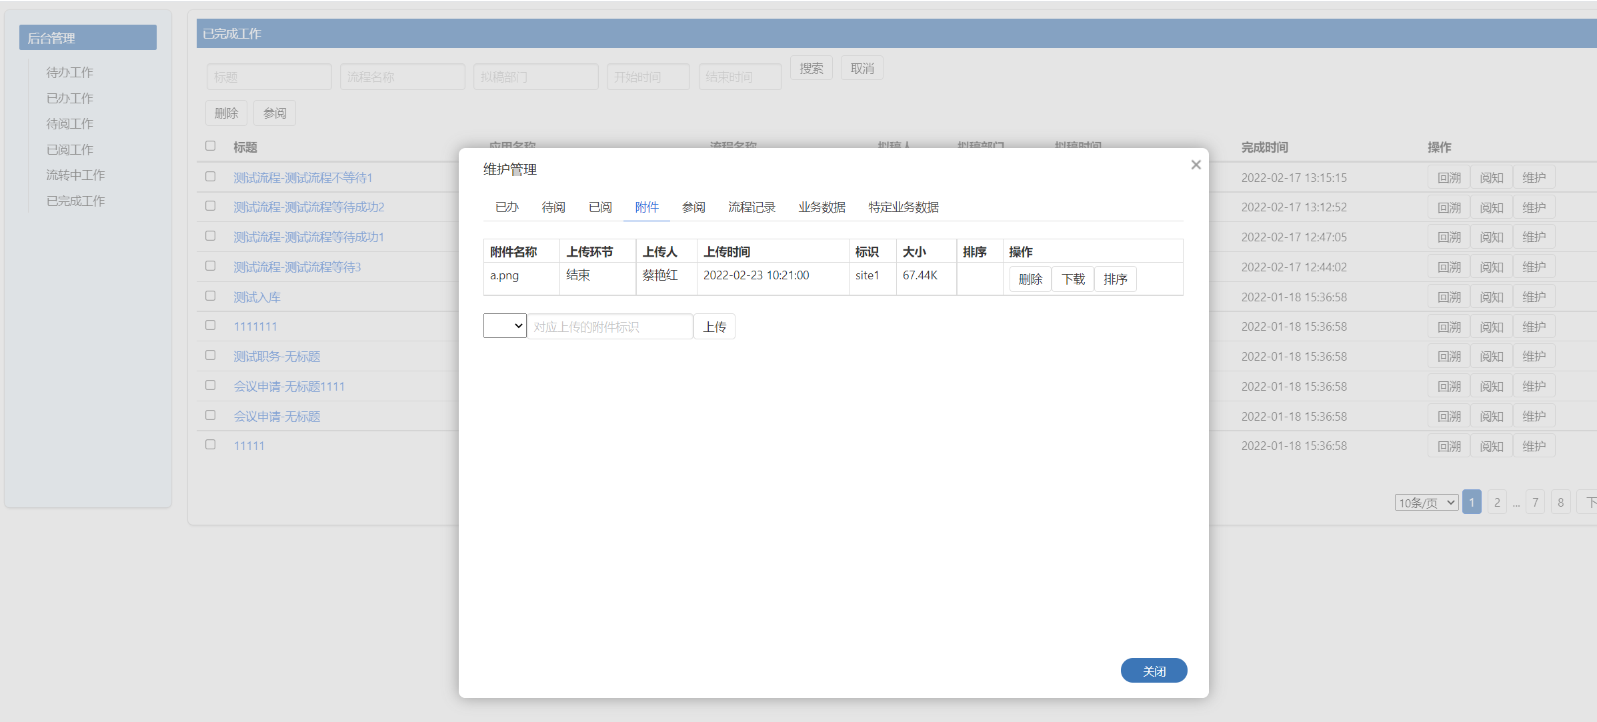This screenshot has height=722, width=1597.
Task: Switch to the 已办 tab
Action: click(507, 207)
